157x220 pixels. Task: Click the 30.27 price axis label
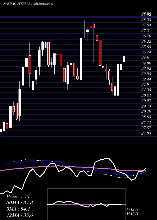[x=146, y=101]
